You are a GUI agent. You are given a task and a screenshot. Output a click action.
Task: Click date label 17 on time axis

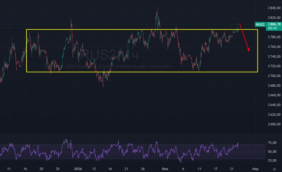(x=215, y=169)
